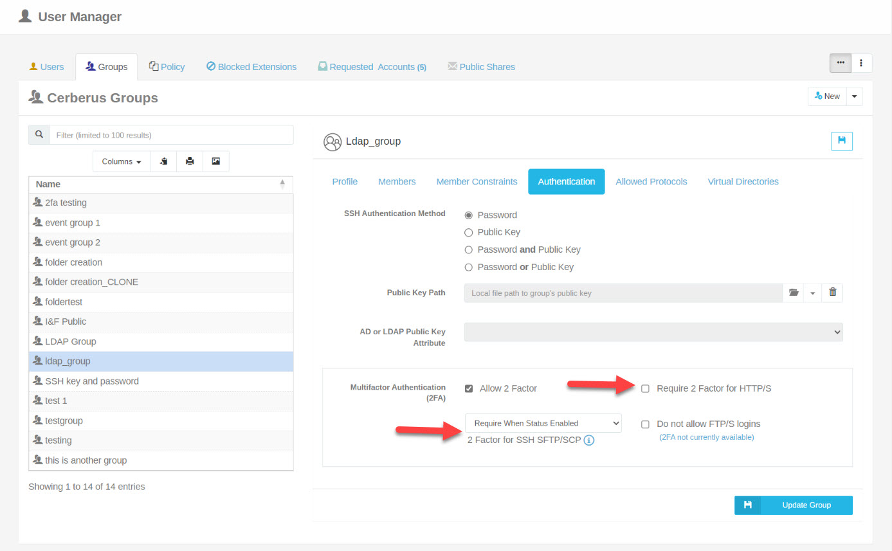Select the Authentication sub-tab
892x551 pixels.
coord(567,181)
